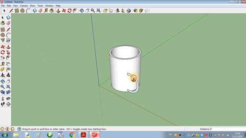Go to Next camera view

8,92
